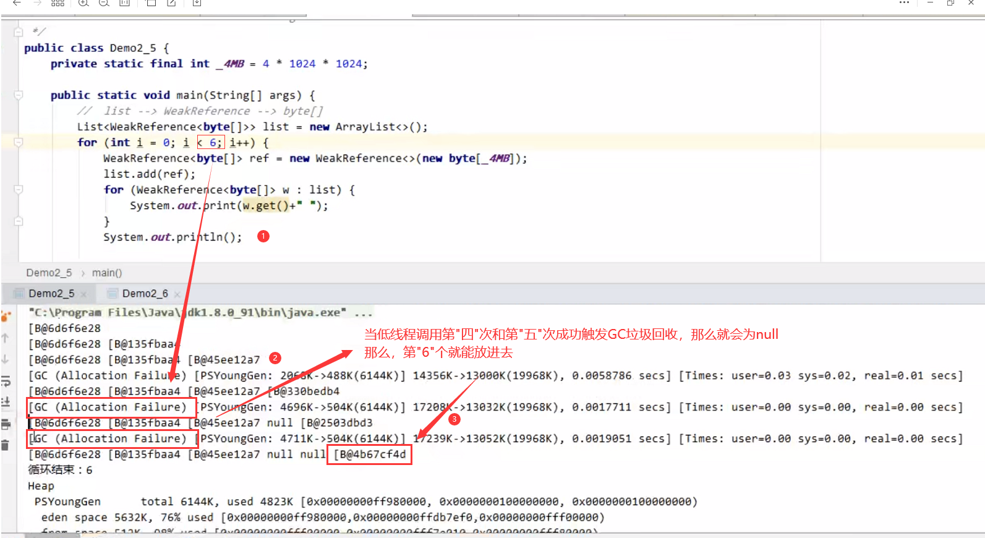The image size is (985, 538).
Task: Click 'new ArrayList<>()' in code
Action: (365, 127)
